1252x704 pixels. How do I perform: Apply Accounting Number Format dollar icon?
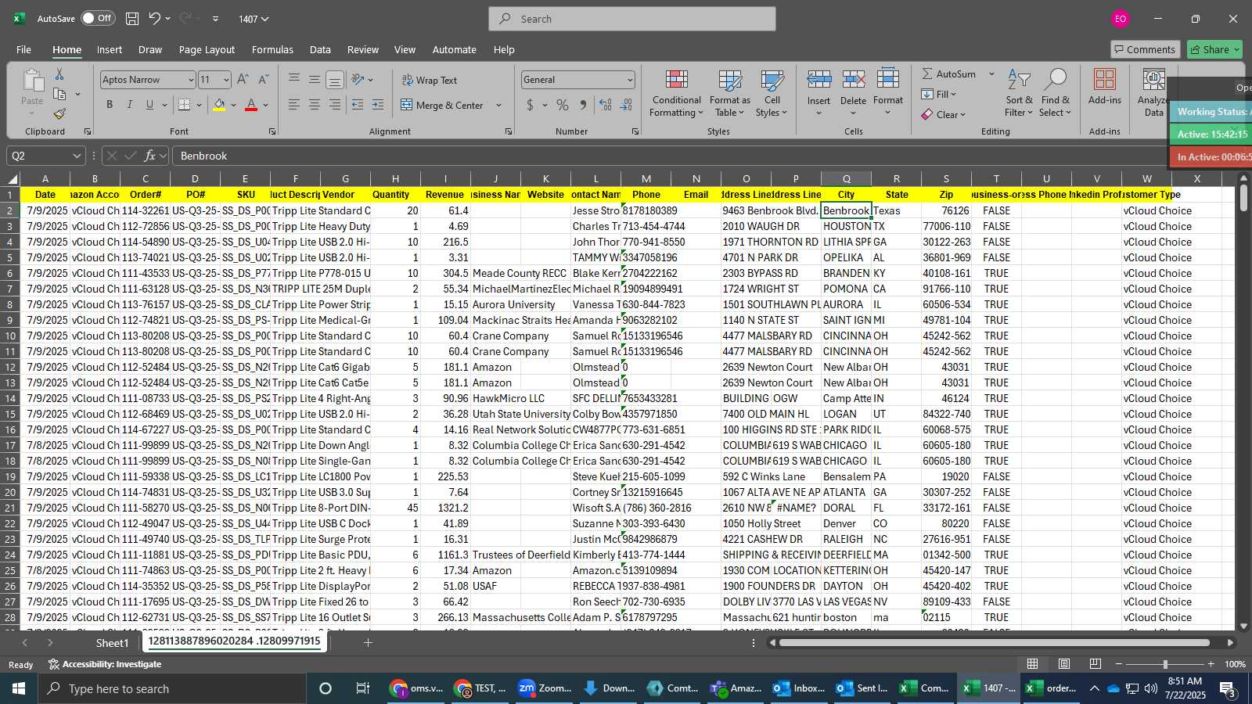click(530, 105)
